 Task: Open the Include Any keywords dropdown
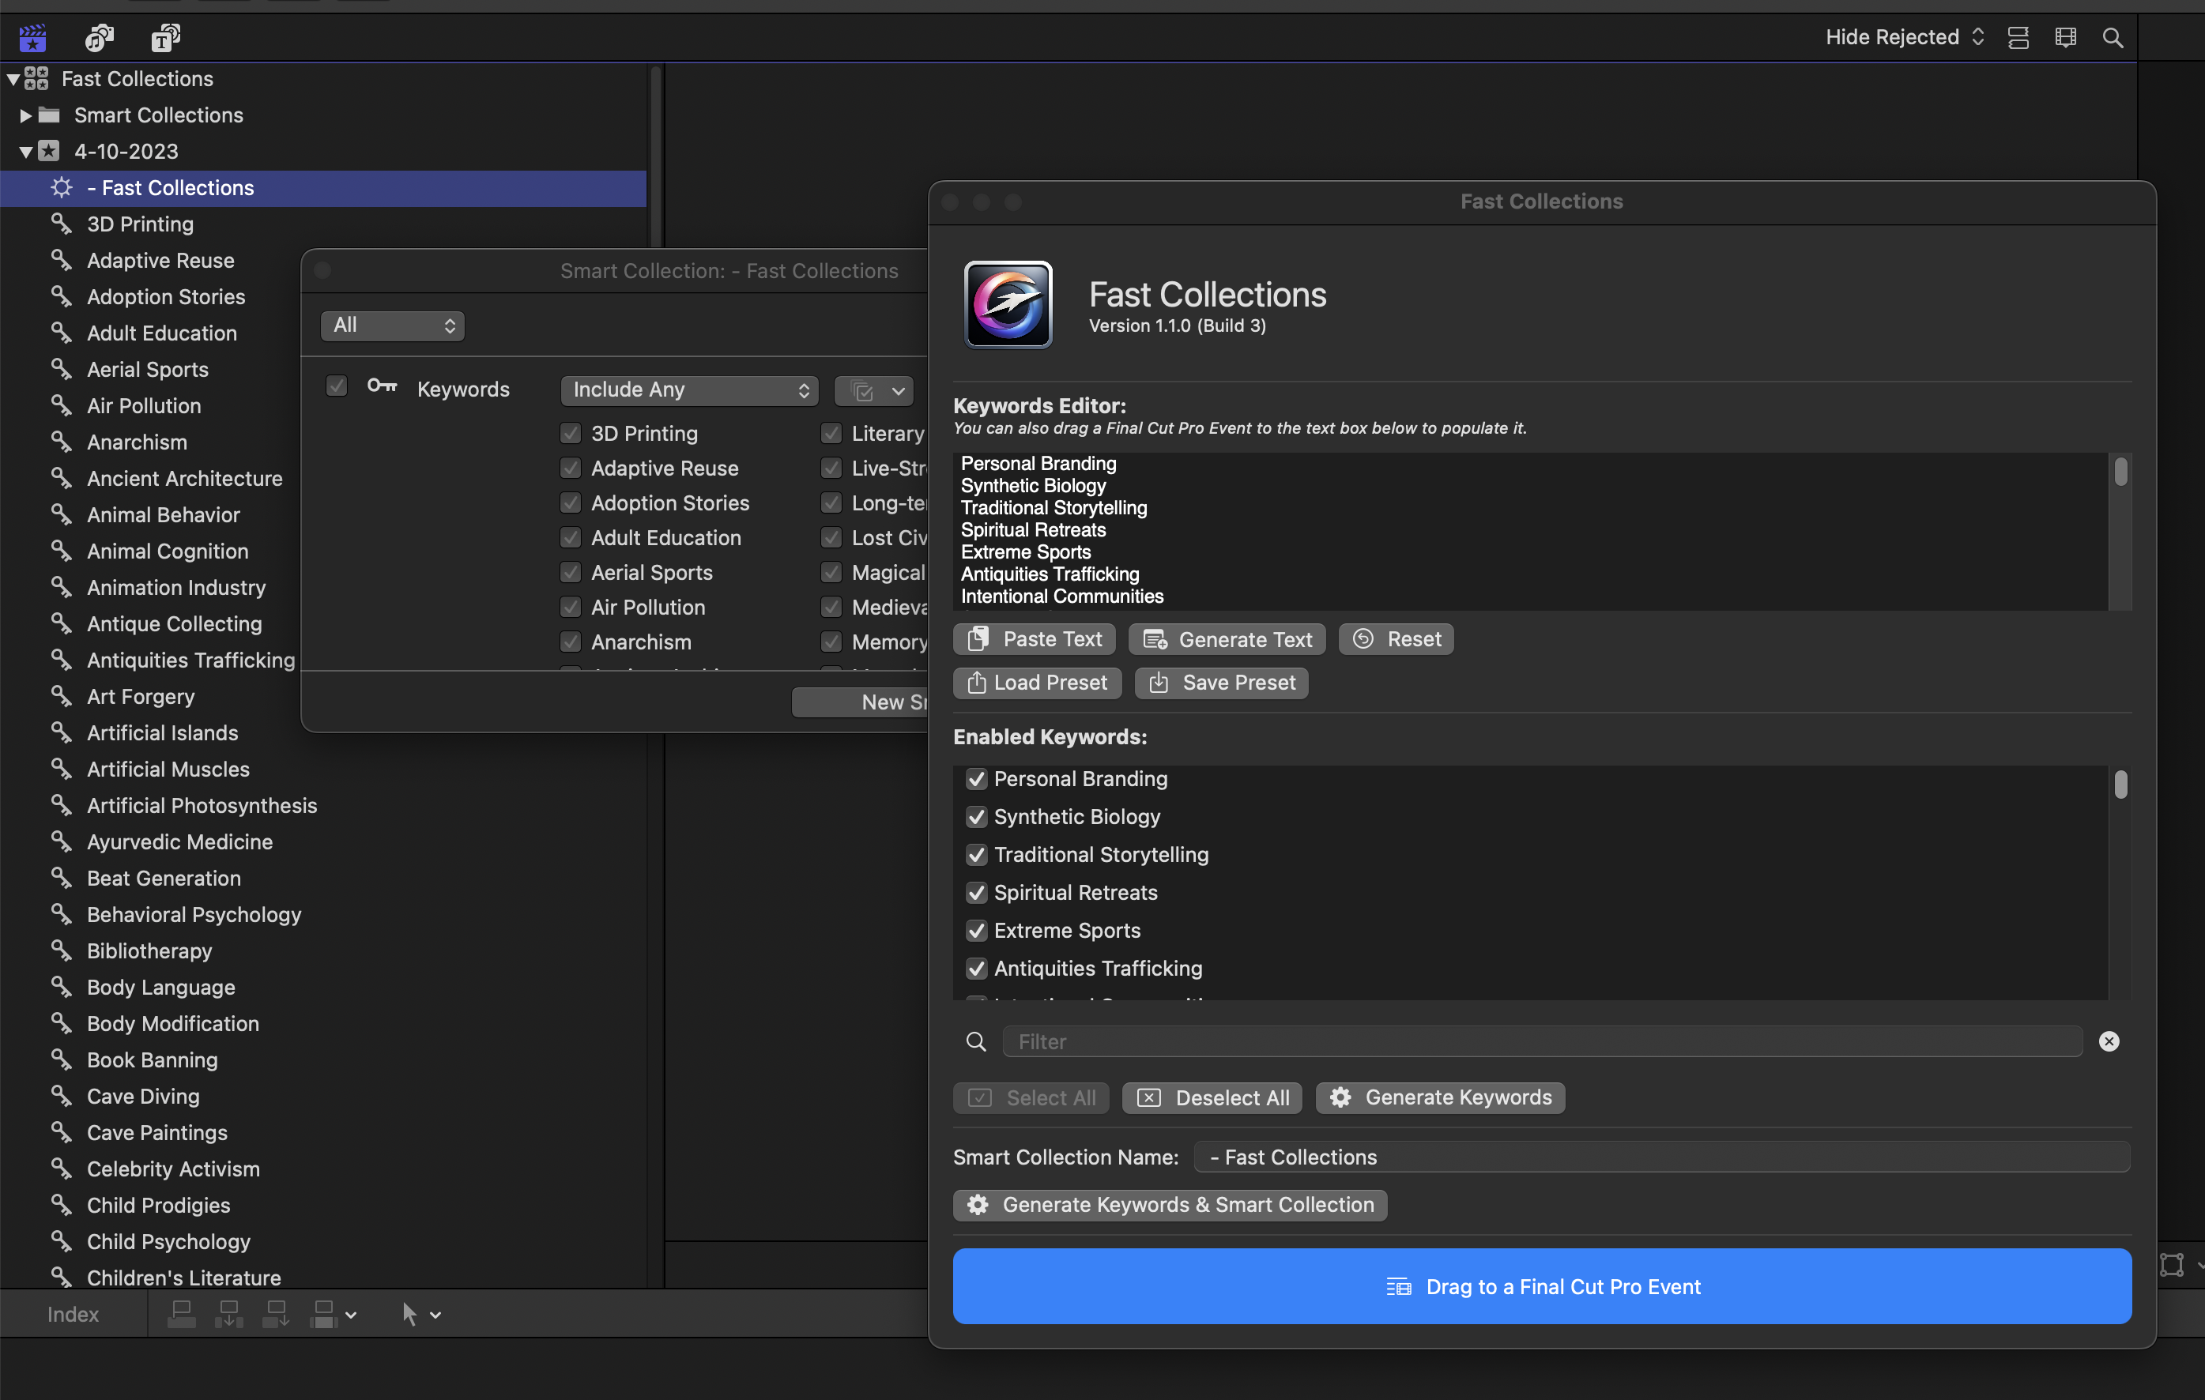688,390
